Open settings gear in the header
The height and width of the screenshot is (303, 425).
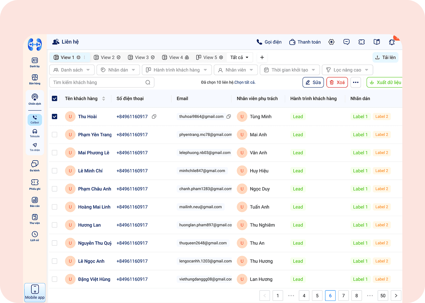pyautogui.click(x=331, y=42)
